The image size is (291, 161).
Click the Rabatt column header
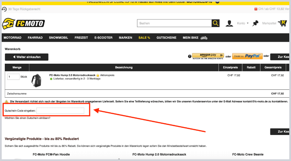251,67
